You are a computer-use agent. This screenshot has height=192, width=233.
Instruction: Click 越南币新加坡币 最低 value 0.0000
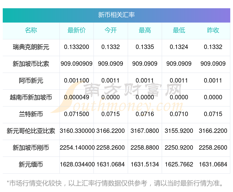tap(179, 97)
